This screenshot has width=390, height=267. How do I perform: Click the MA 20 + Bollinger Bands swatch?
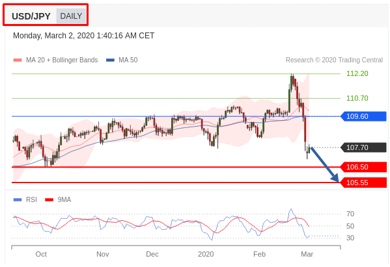(18, 60)
